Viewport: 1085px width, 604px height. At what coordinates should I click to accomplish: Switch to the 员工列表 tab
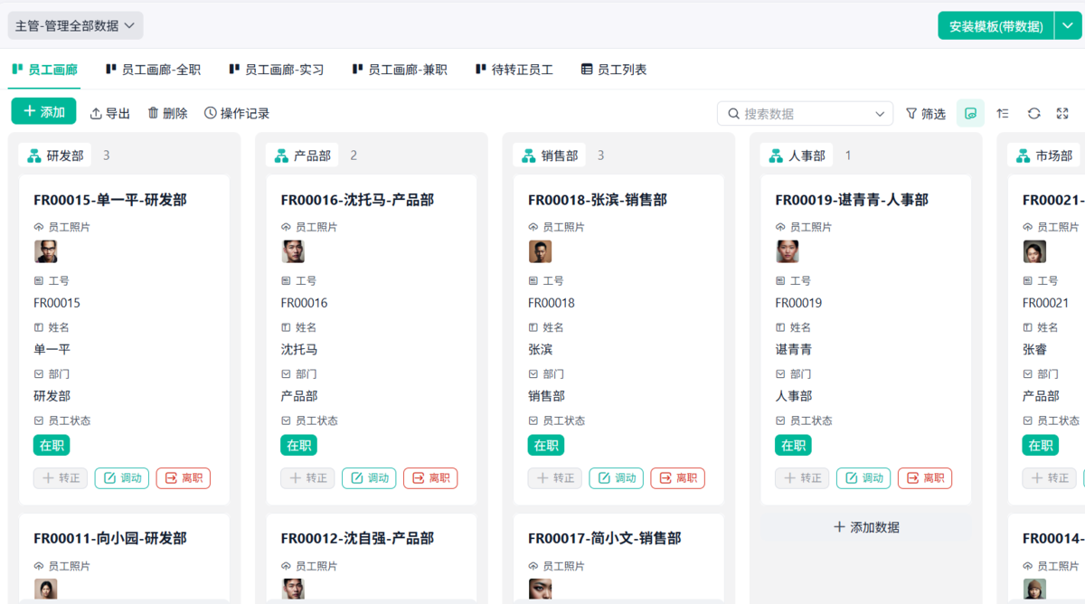(x=613, y=69)
